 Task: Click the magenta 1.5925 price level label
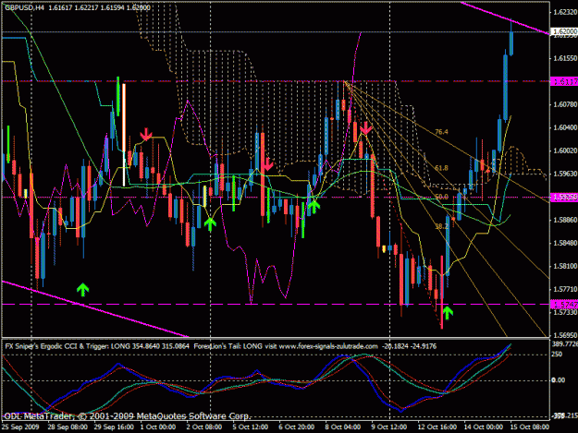[x=564, y=198]
